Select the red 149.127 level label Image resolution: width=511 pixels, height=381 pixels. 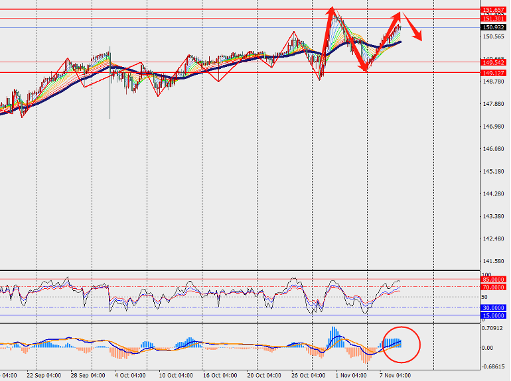494,73
